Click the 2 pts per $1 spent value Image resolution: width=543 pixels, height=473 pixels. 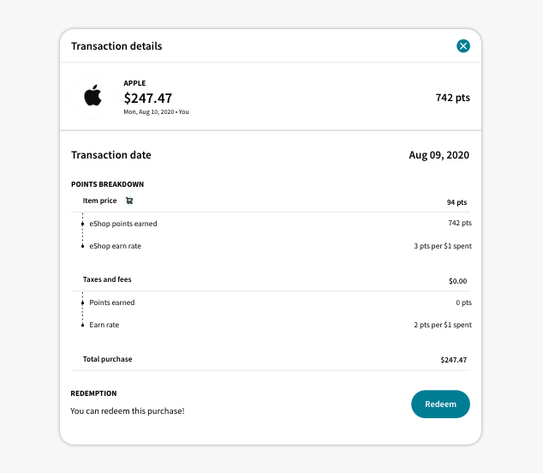pyautogui.click(x=443, y=325)
